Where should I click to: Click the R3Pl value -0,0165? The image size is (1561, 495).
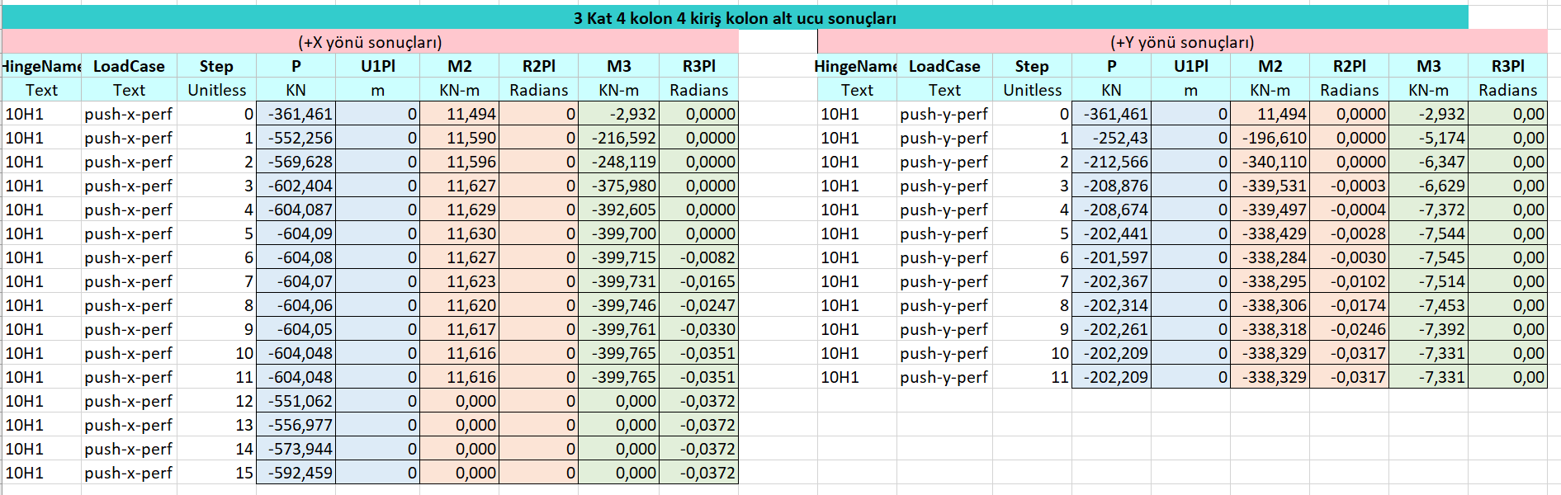pos(699,281)
